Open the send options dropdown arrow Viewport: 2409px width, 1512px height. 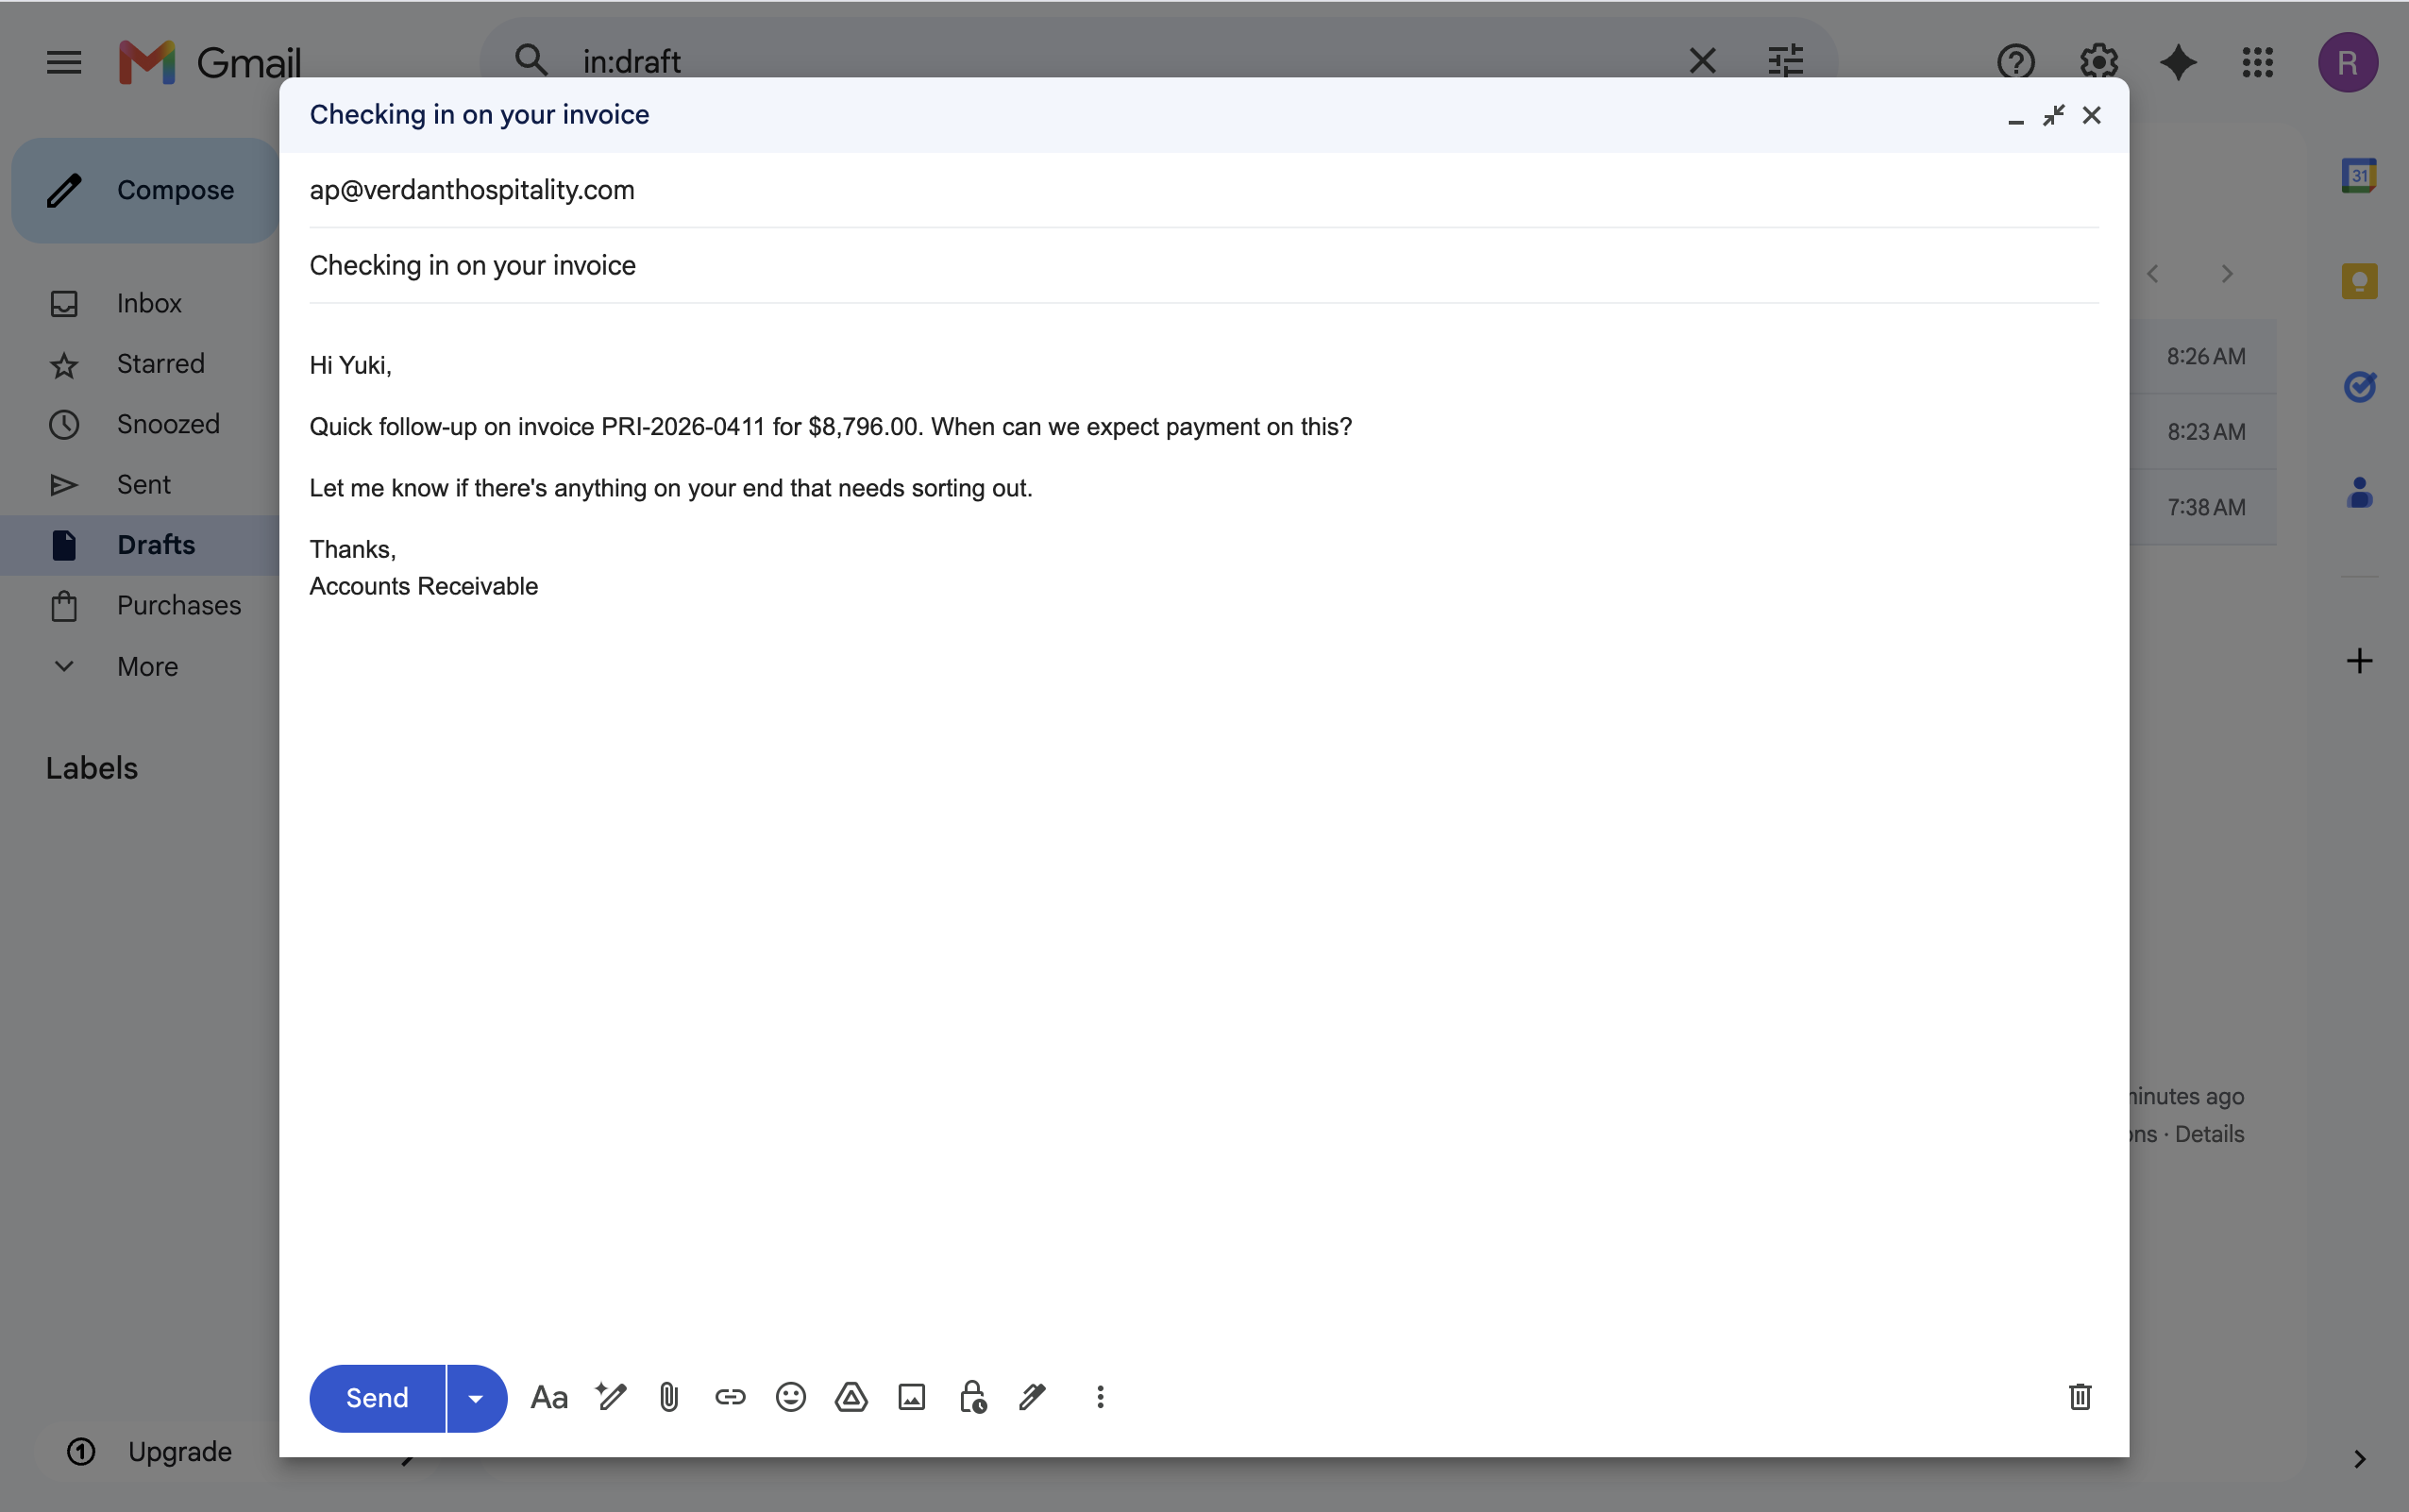point(477,1397)
